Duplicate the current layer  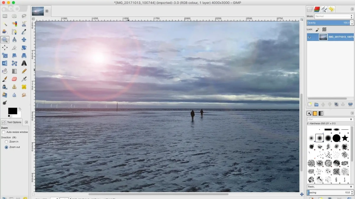pyautogui.click(x=336, y=104)
